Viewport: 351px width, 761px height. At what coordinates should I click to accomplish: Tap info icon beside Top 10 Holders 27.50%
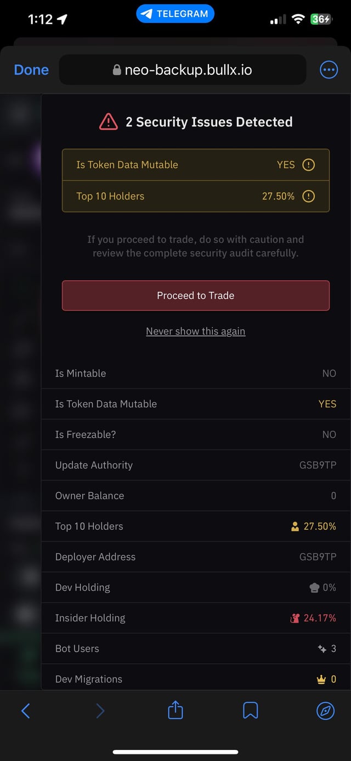point(309,196)
